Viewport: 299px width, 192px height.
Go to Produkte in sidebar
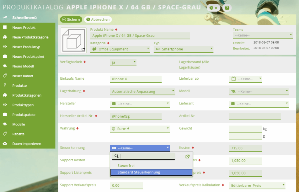point(20,85)
